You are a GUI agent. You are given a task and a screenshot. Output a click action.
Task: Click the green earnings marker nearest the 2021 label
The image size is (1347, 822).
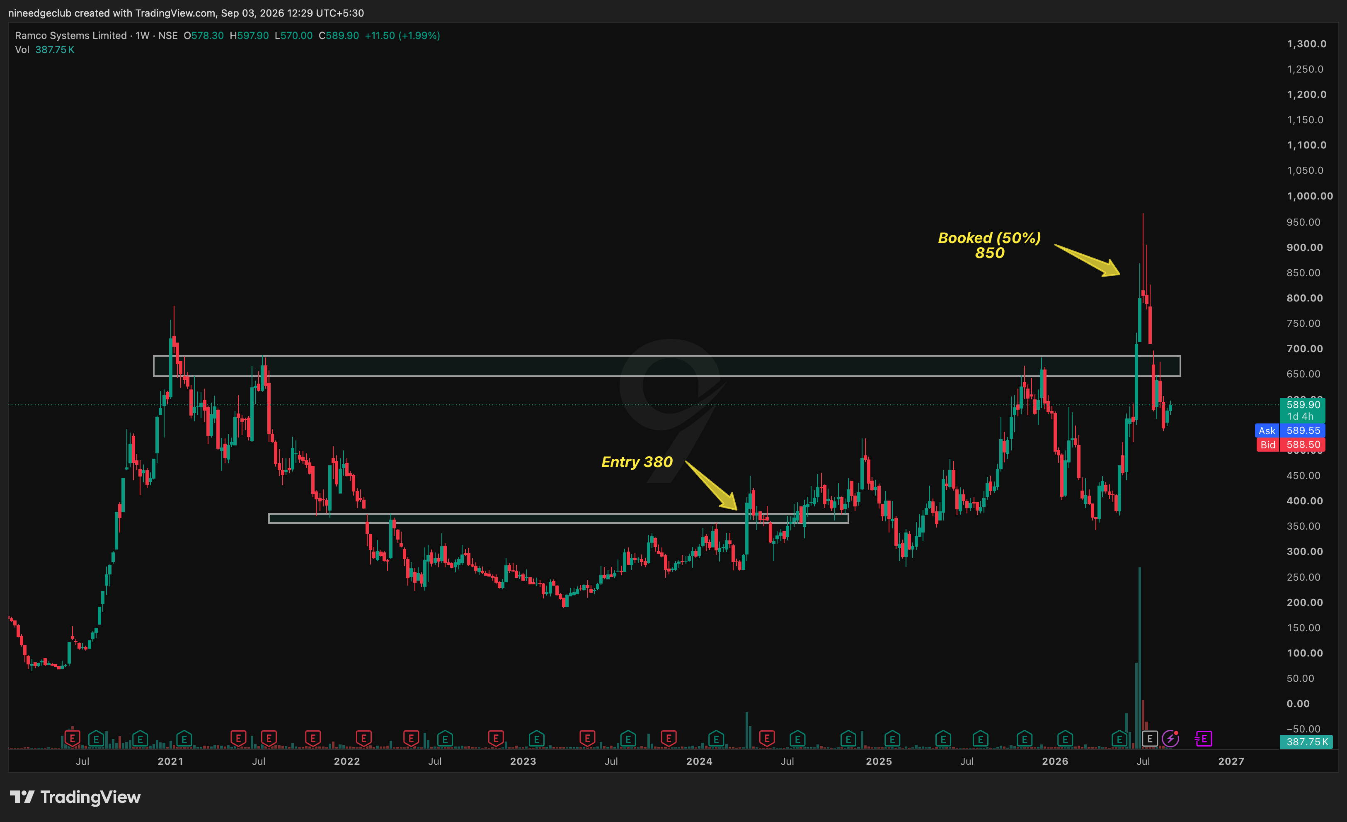point(184,739)
